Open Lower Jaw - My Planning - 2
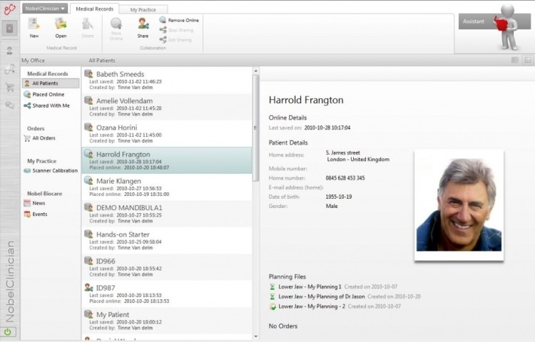This screenshot has width=535, height=342. (x=312, y=306)
